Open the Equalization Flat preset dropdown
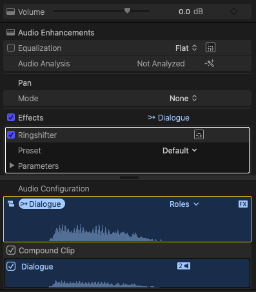This screenshot has height=292, width=256. [186, 48]
